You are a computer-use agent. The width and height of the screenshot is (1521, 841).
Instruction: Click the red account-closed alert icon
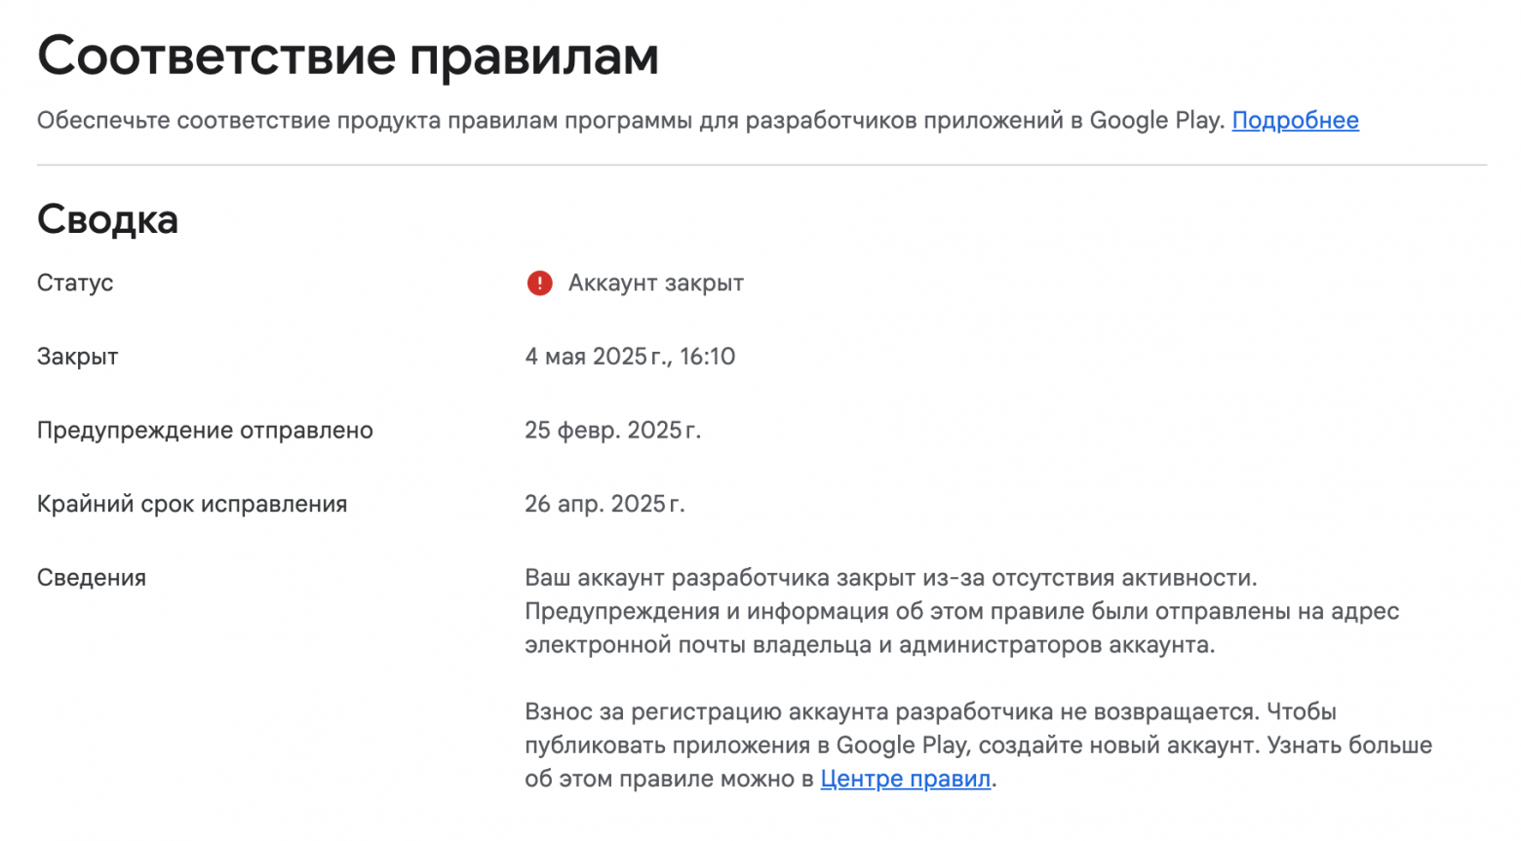(x=540, y=283)
